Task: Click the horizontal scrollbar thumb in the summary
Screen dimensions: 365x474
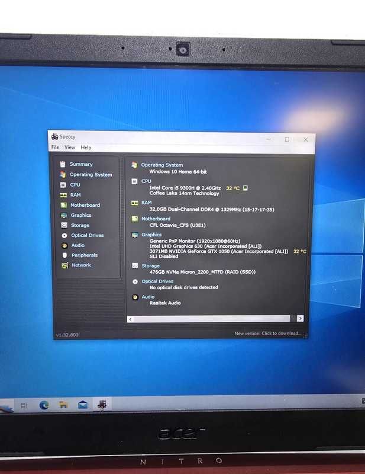Action: click(212, 319)
